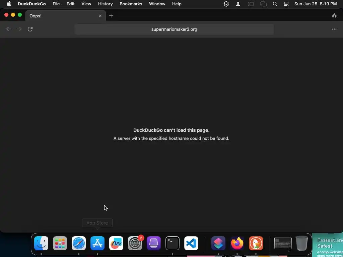Click the Fire button to clear data
Screen dimensions: 343x257
(334, 16)
